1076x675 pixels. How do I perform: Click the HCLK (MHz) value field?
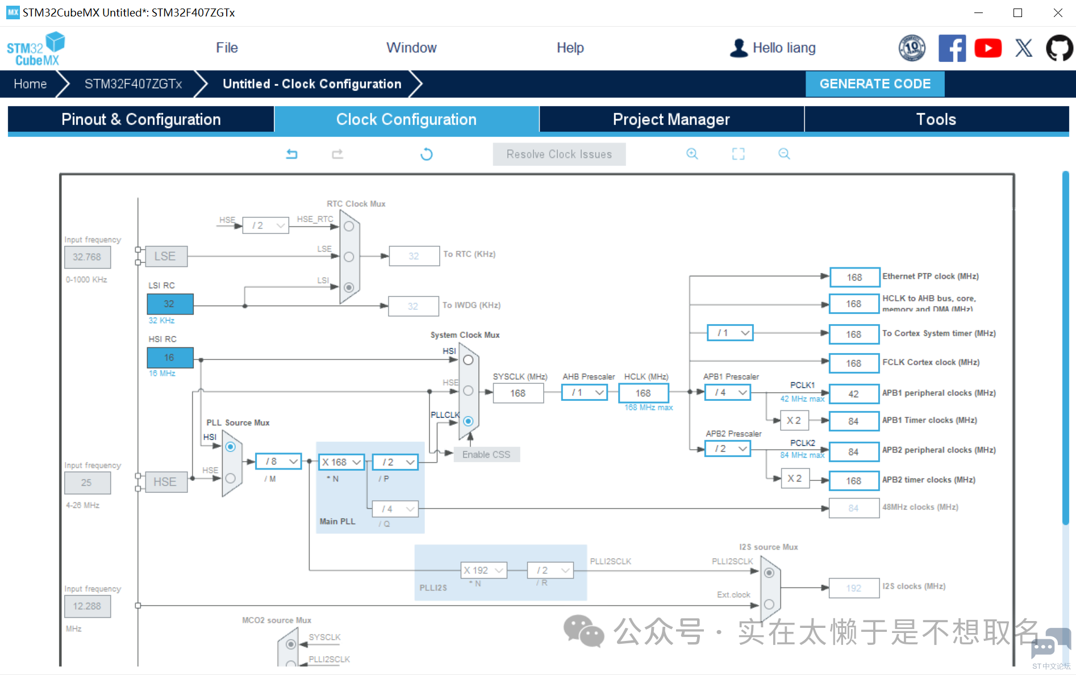tap(643, 393)
